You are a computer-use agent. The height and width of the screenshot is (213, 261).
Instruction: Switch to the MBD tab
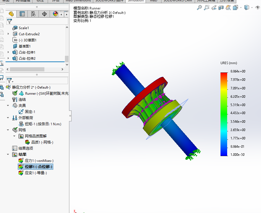point(153,1)
